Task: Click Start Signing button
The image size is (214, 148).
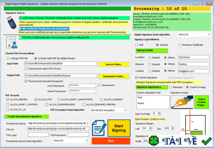Action: pos(119,128)
